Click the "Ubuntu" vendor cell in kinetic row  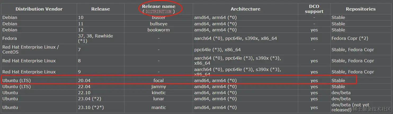[39, 93]
